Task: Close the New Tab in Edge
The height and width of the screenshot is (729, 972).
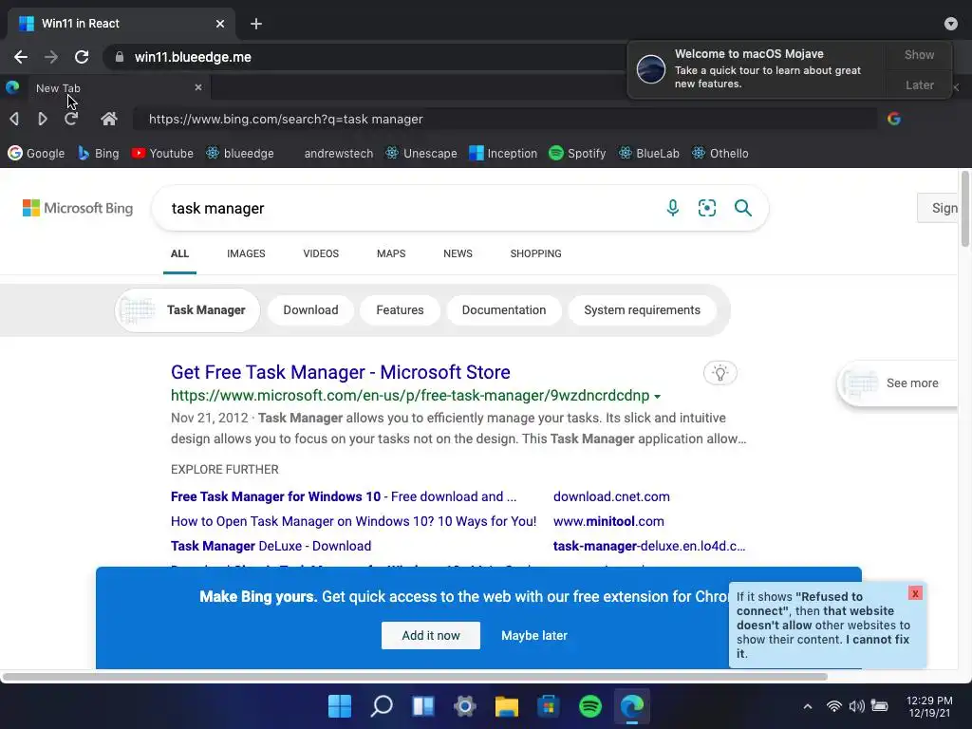Action: [198, 87]
